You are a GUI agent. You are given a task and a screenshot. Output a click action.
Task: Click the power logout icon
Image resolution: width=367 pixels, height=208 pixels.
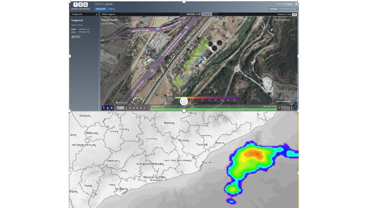coord(296,4)
